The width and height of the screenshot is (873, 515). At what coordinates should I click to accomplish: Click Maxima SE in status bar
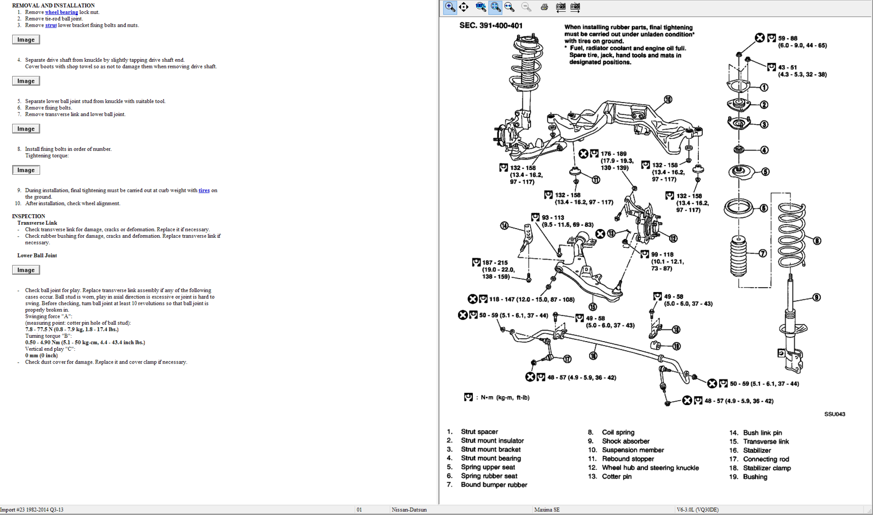pos(547,510)
